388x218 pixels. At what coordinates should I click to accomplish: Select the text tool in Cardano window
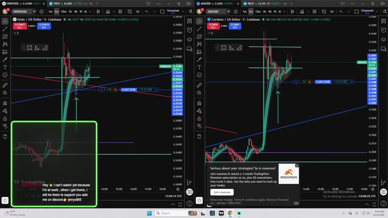[199, 67]
